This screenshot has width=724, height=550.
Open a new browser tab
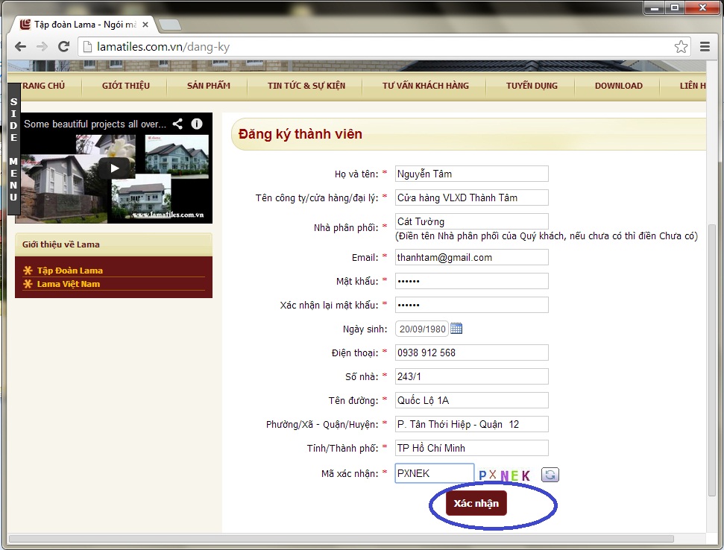click(x=169, y=25)
